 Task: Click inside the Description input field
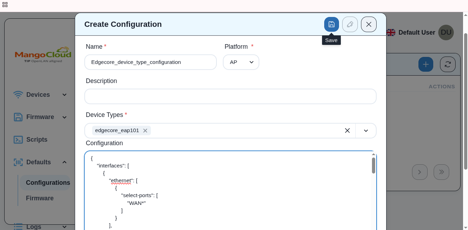[230, 96]
